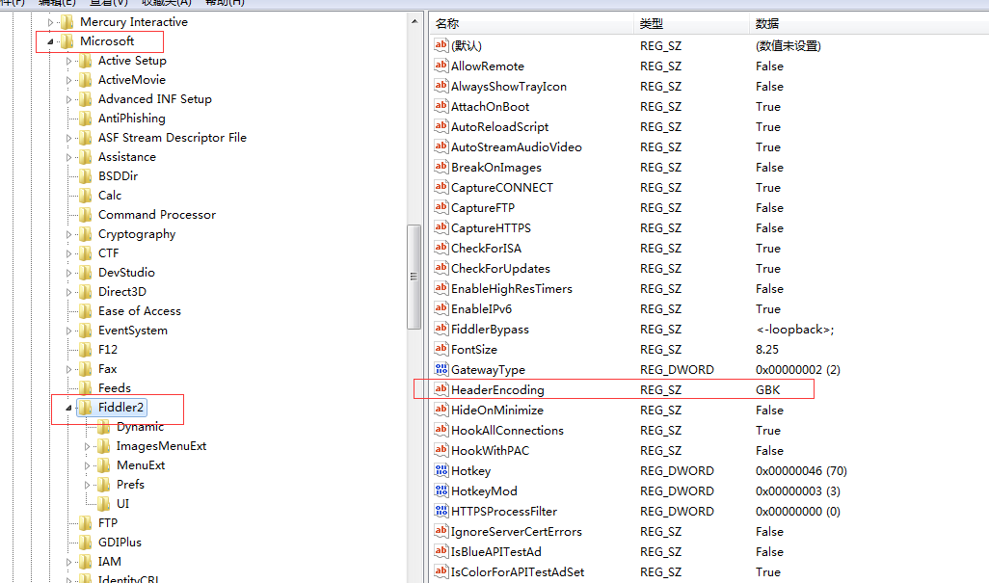This screenshot has width=989, height=583.
Task: Select the BreakOnImages value name
Action: point(496,167)
